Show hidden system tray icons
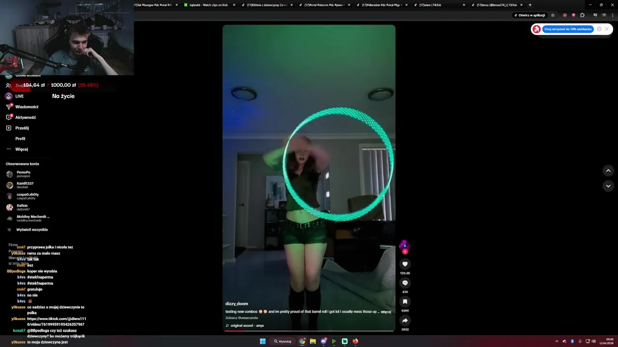The width and height of the screenshot is (618, 347). [557, 341]
